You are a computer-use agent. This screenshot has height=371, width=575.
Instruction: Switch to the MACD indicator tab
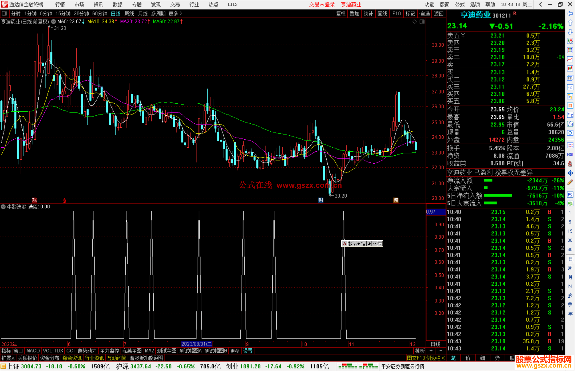tap(33, 351)
